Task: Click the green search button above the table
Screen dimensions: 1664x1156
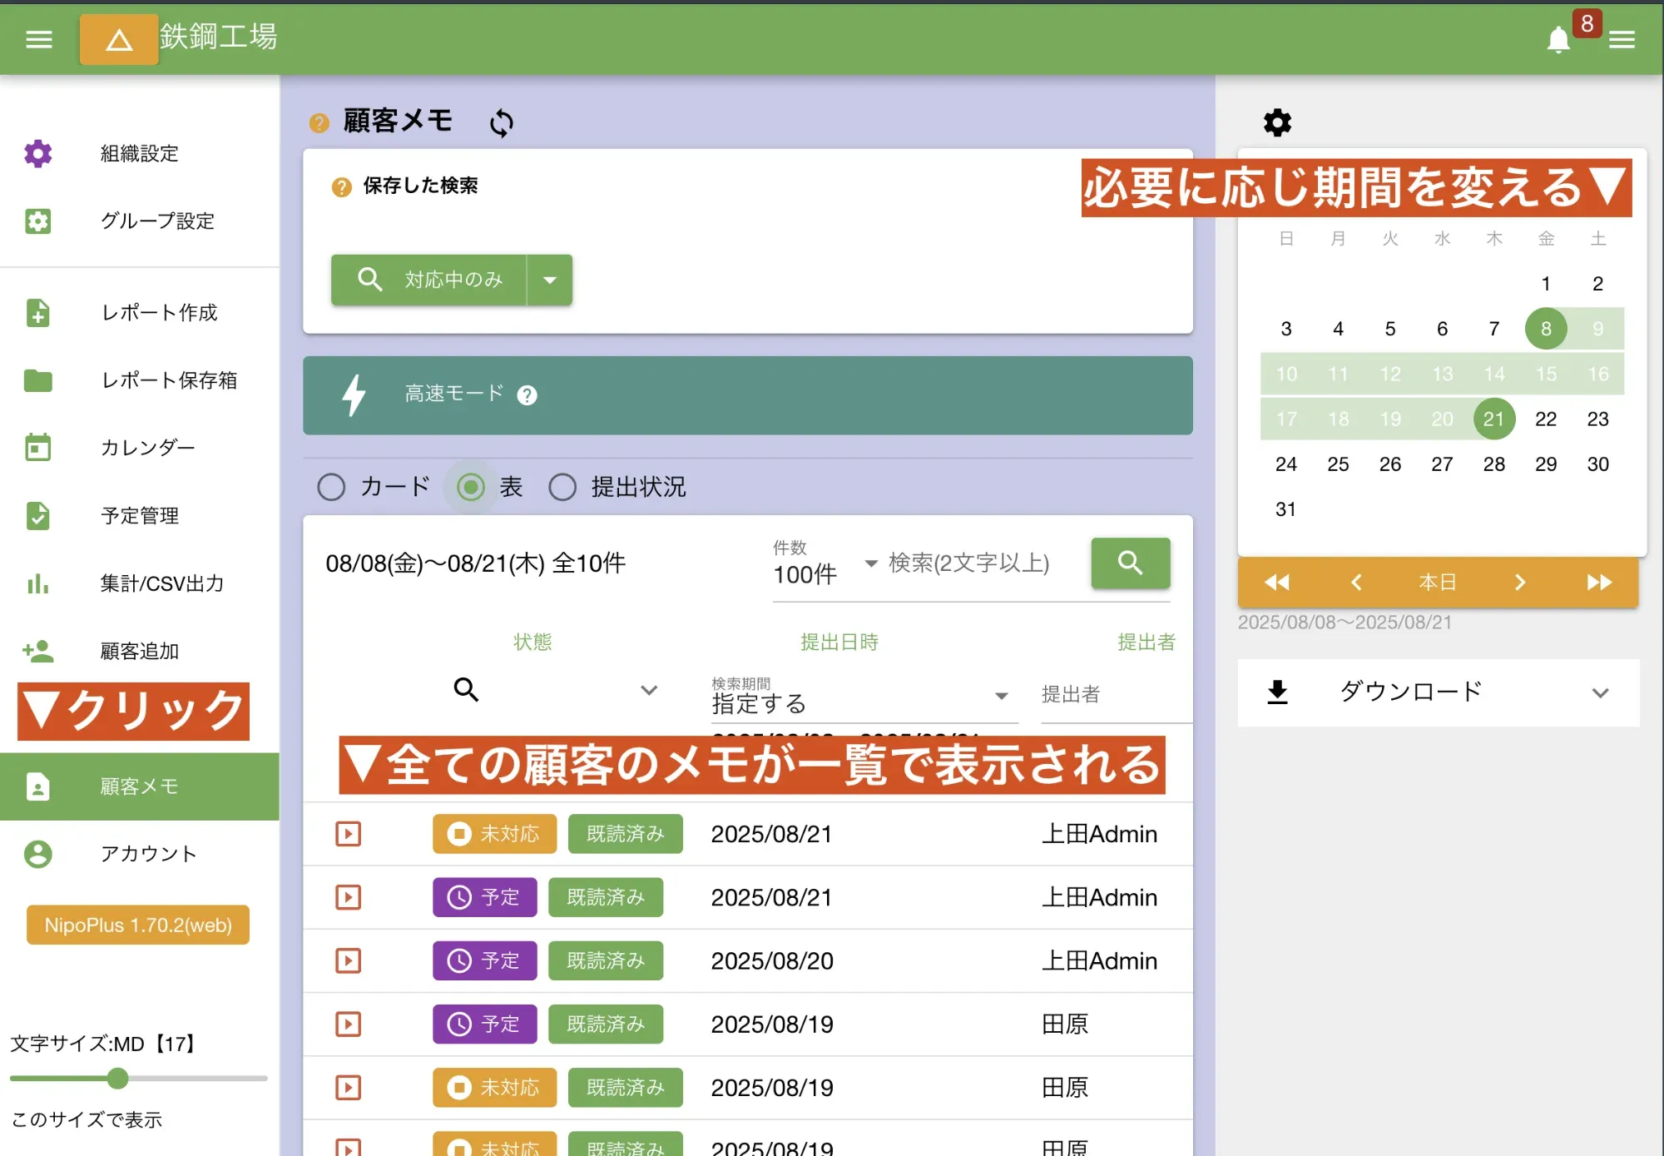Action: click(1130, 563)
